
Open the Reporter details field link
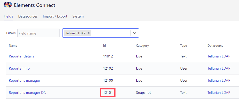tap(21, 56)
